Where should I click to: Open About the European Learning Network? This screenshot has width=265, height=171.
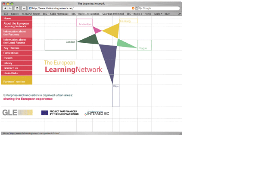click(16, 25)
